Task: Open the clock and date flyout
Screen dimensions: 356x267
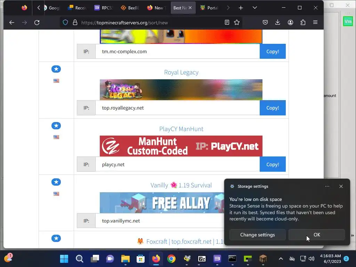Action: pyautogui.click(x=330, y=259)
